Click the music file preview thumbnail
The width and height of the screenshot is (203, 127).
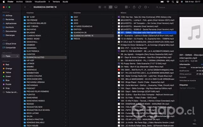coord(191,32)
